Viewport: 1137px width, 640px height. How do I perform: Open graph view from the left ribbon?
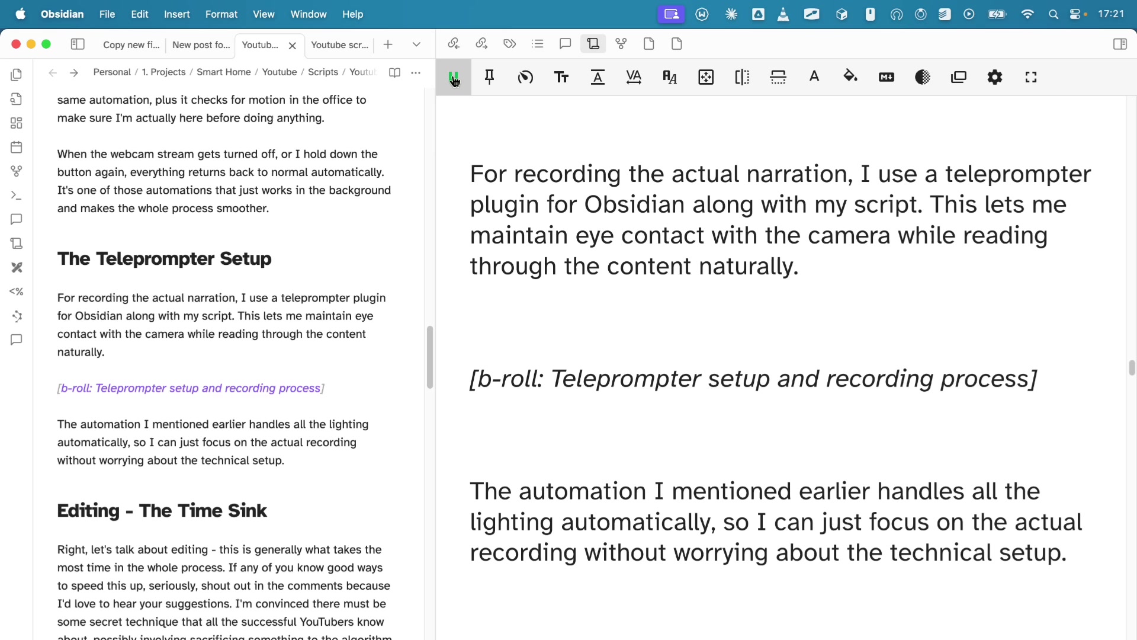(17, 171)
